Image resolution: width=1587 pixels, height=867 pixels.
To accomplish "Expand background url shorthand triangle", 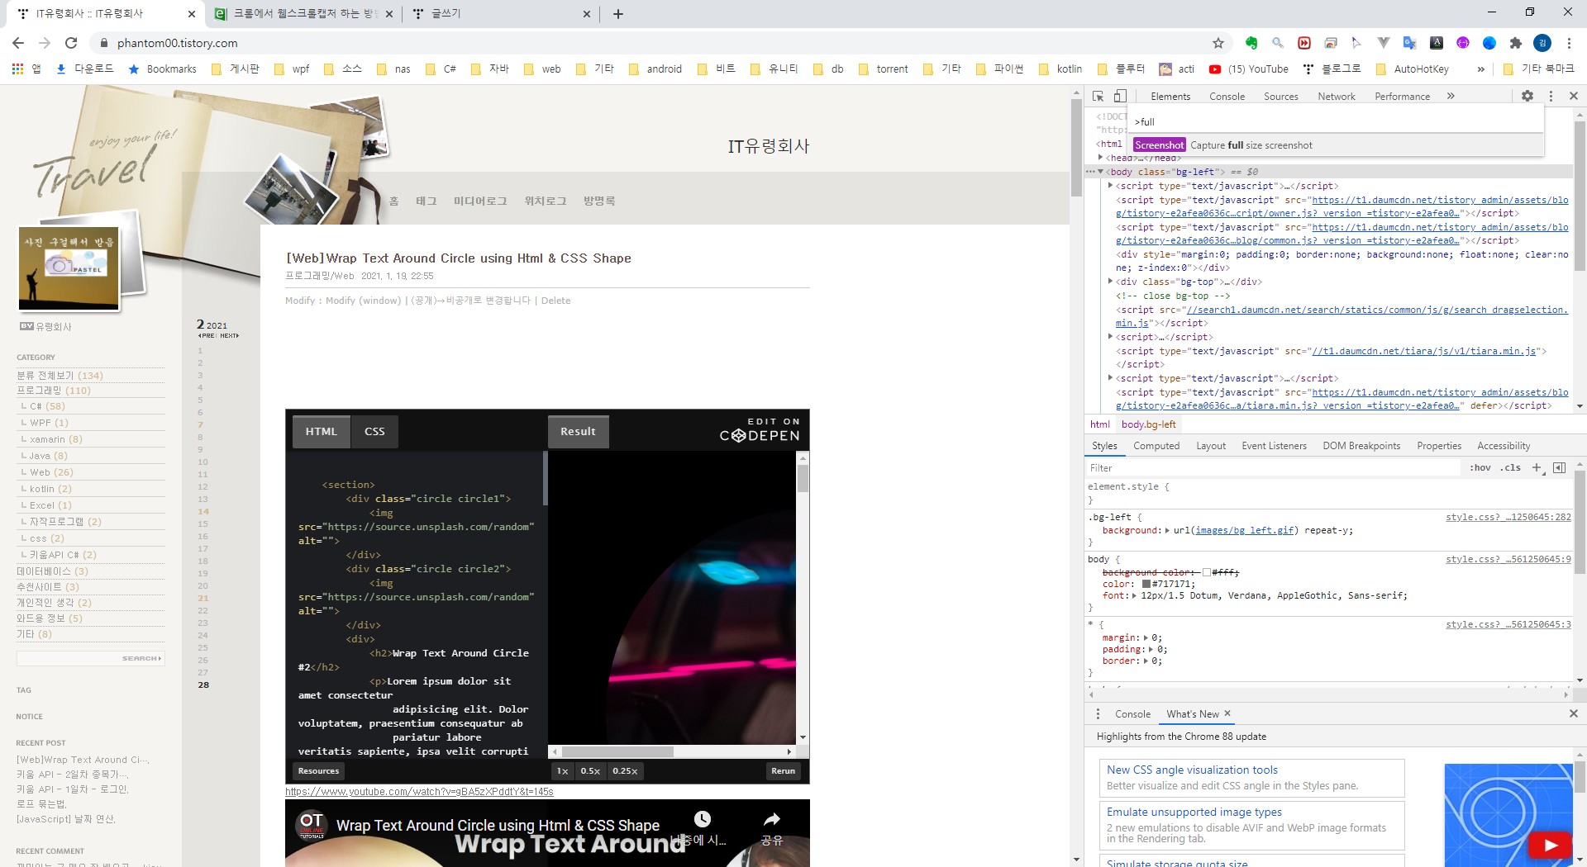I will coord(1167,531).
